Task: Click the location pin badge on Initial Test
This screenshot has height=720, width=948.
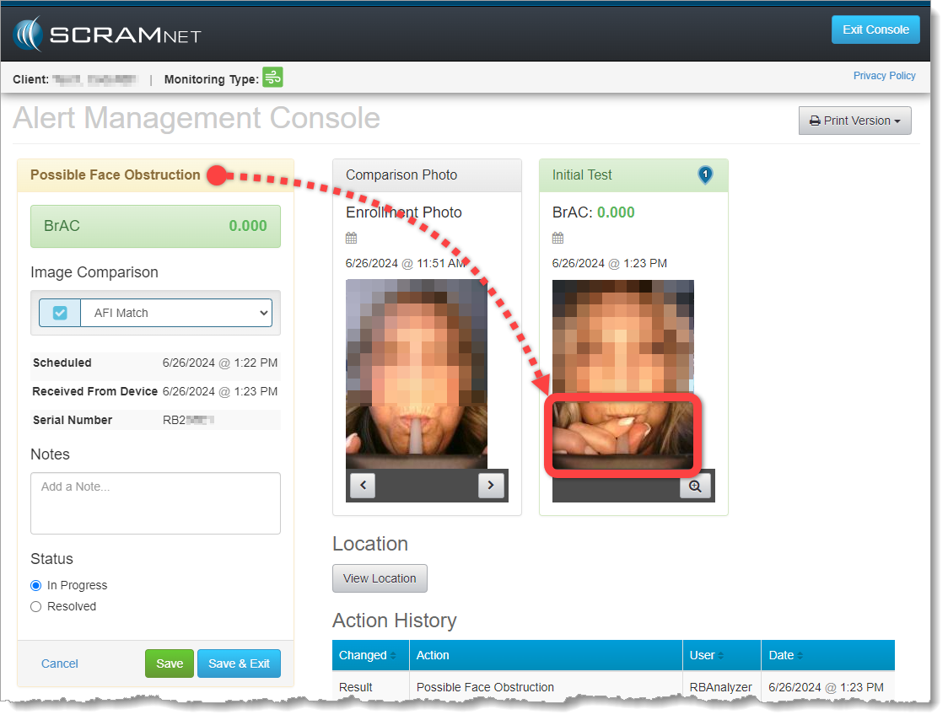Action: point(705,175)
